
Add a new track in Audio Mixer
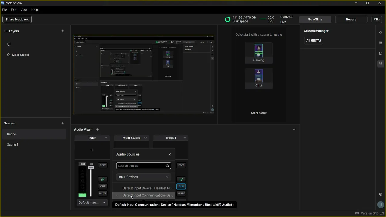[x=97, y=129]
